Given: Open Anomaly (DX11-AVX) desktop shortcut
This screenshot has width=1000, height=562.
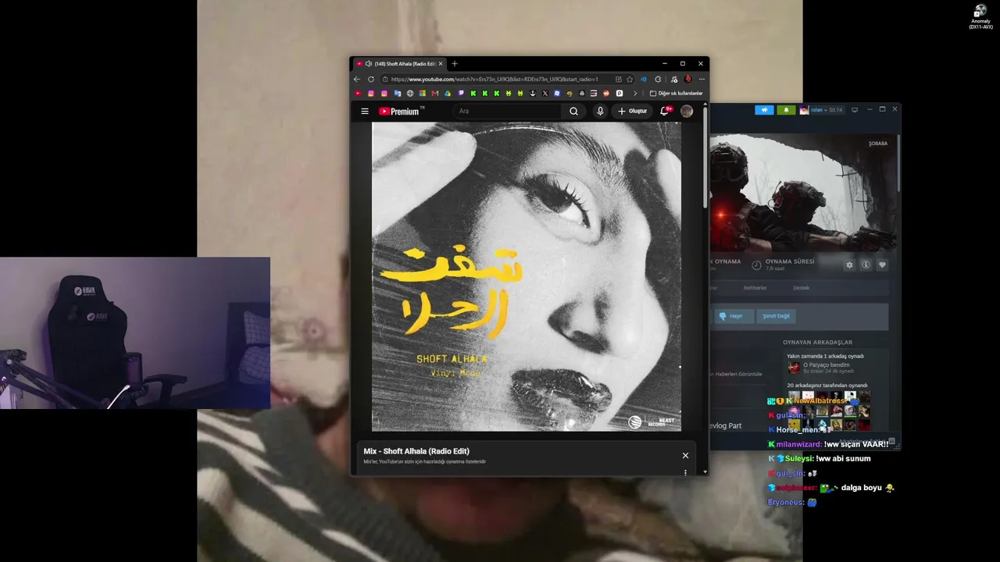Looking at the screenshot, I should point(980,16).
